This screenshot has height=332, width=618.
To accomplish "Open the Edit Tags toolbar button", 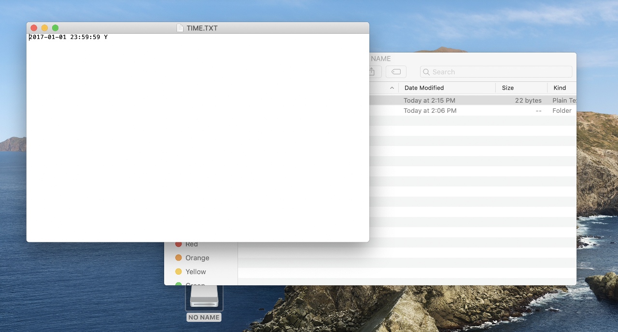I will tap(396, 72).
